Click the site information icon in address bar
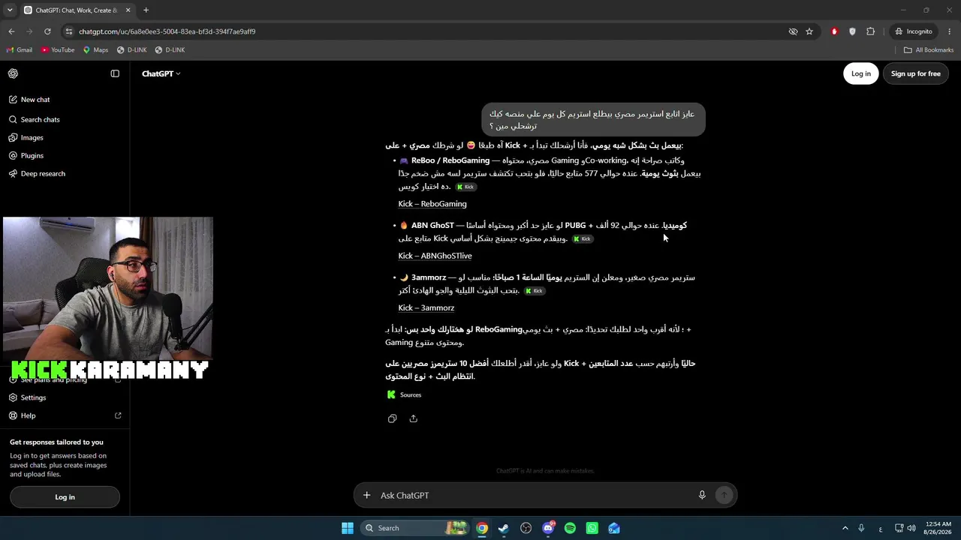The height and width of the screenshot is (540, 961). tap(69, 31)
